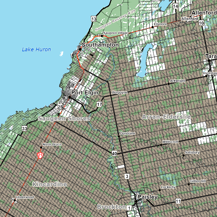Click the route 40 shield marker
The image size is (217, 217).
click(114, 154)
